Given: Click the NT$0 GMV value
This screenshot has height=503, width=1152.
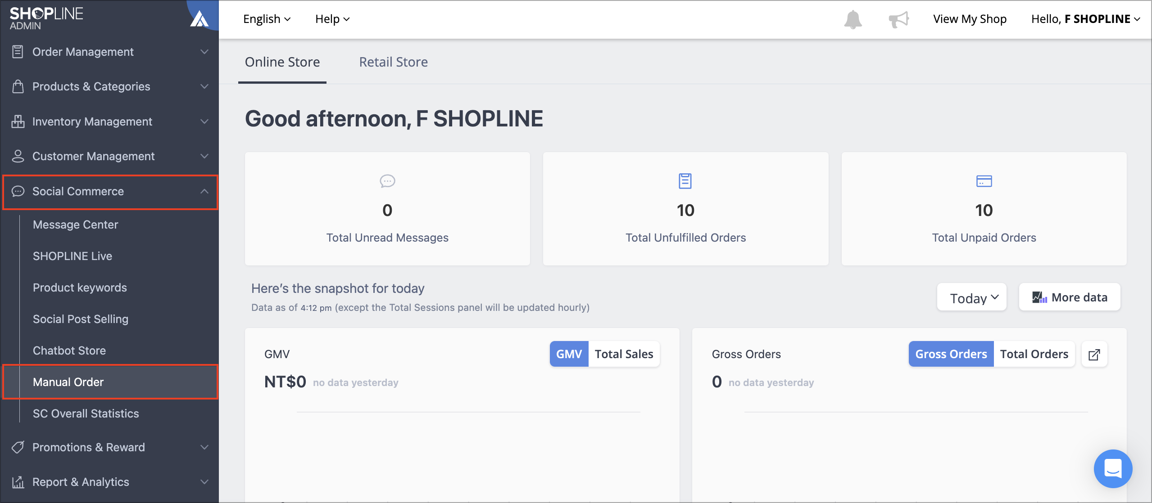Looking at the screenshot, I should (x=285, y=382).
